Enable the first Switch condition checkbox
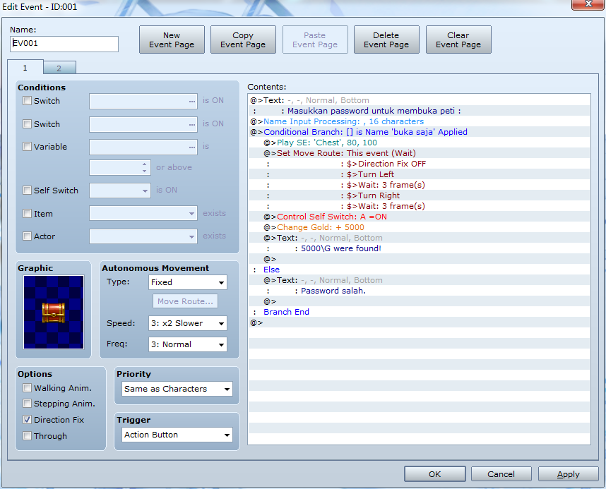The width and height of the screenshot is (606, 489). pos(27,101)
